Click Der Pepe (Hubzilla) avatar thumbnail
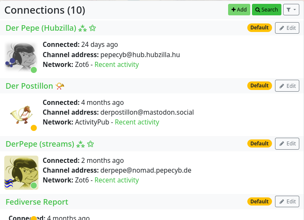The width and height of the screenshot is (304, 220). (21, 56)
